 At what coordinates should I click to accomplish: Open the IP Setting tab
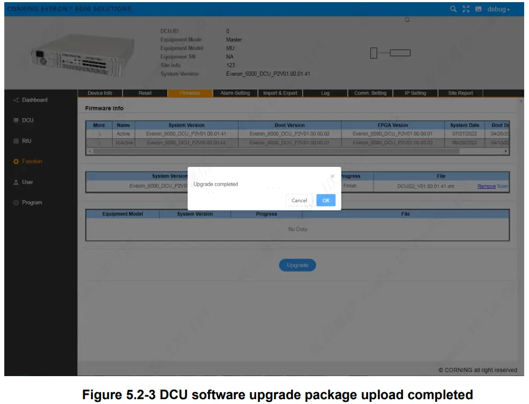pyautogui.click(x=415, y=93)
